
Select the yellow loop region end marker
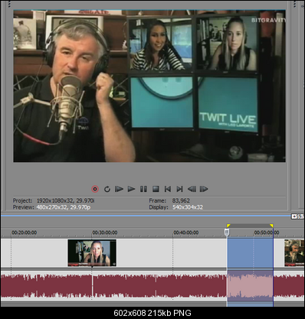pos(271,226)
